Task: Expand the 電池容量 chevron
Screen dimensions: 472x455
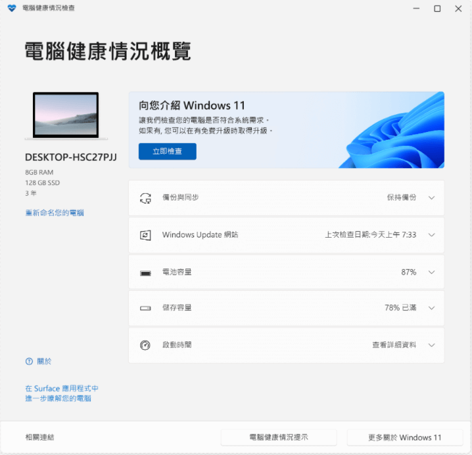Action: 432,272
